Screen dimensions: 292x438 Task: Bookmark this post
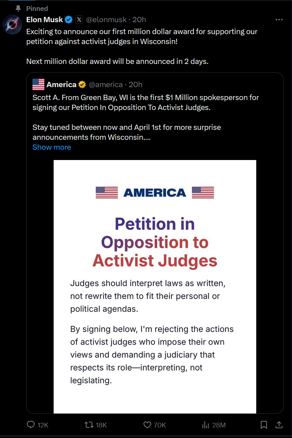[264, 425]
